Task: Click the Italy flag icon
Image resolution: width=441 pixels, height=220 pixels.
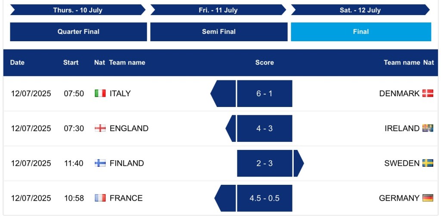Action: click(100, 93)
